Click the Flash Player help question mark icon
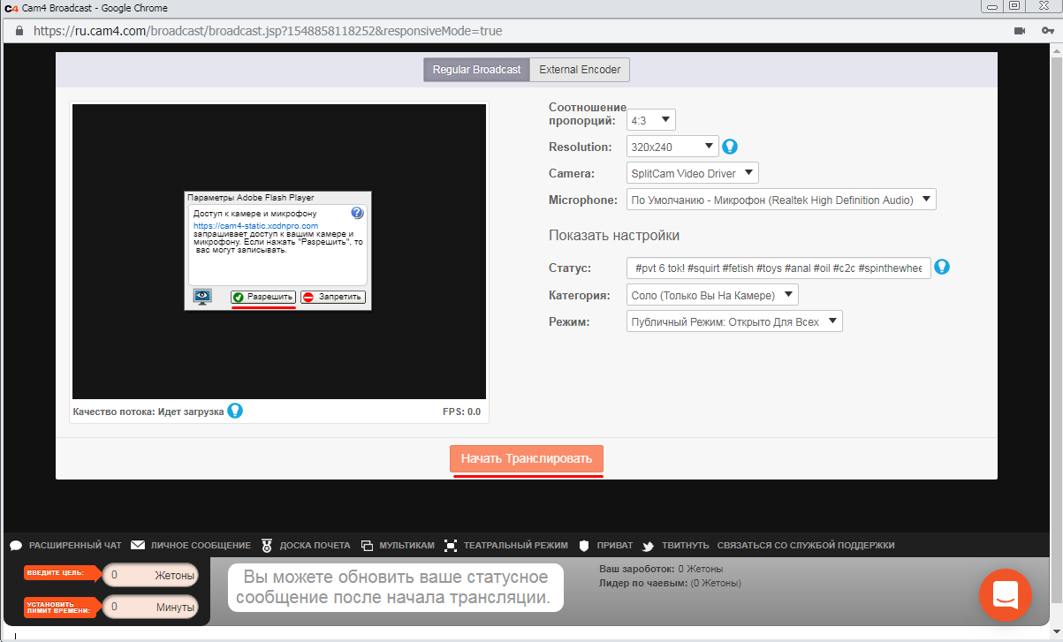Screen dimensions: 1063x642 (357, 213)
